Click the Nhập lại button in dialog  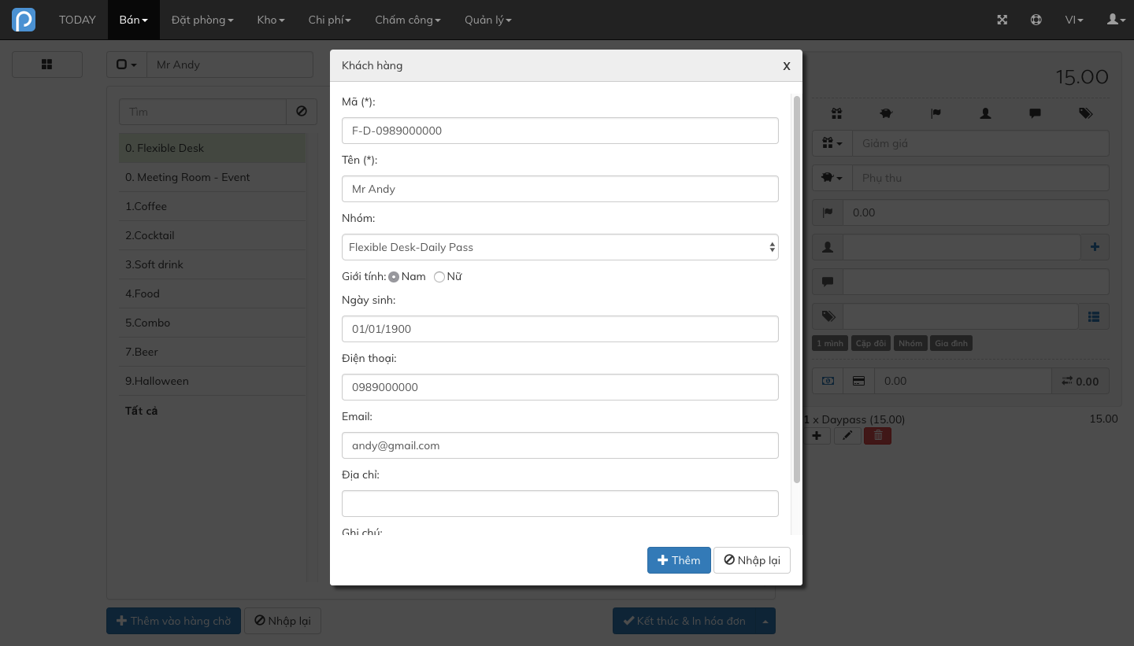point(752,560)
